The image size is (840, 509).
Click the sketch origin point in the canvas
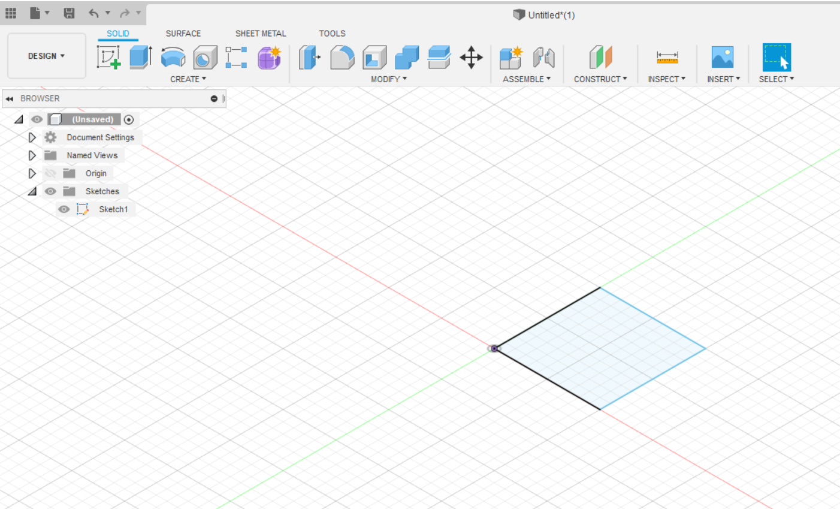coord(494,348)
